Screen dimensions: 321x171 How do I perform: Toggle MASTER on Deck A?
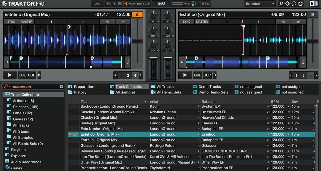click(x=26, y=22)
